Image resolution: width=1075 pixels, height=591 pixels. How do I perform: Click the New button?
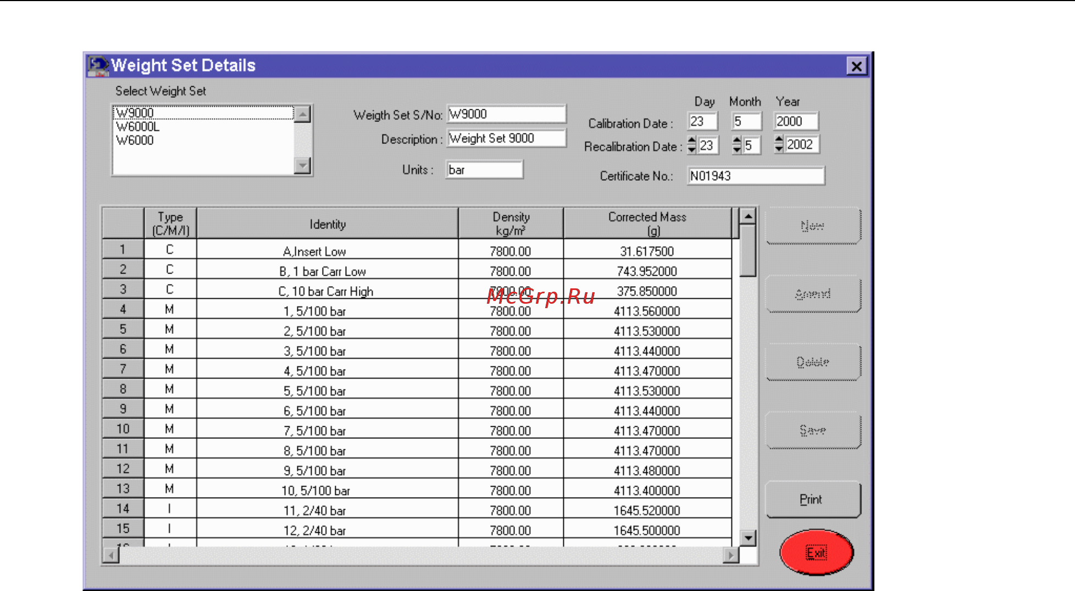tap(813, 226)
